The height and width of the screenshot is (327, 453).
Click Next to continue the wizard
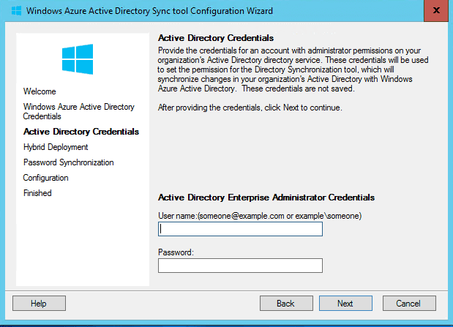pyautogui.click(x=345, y=304)
